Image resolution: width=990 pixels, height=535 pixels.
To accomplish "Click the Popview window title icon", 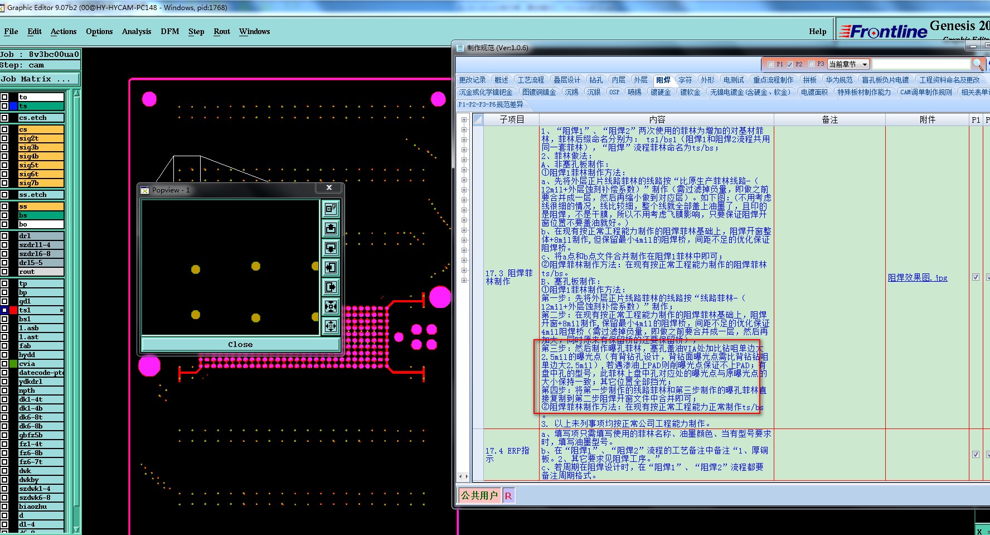I will point(145,190).
